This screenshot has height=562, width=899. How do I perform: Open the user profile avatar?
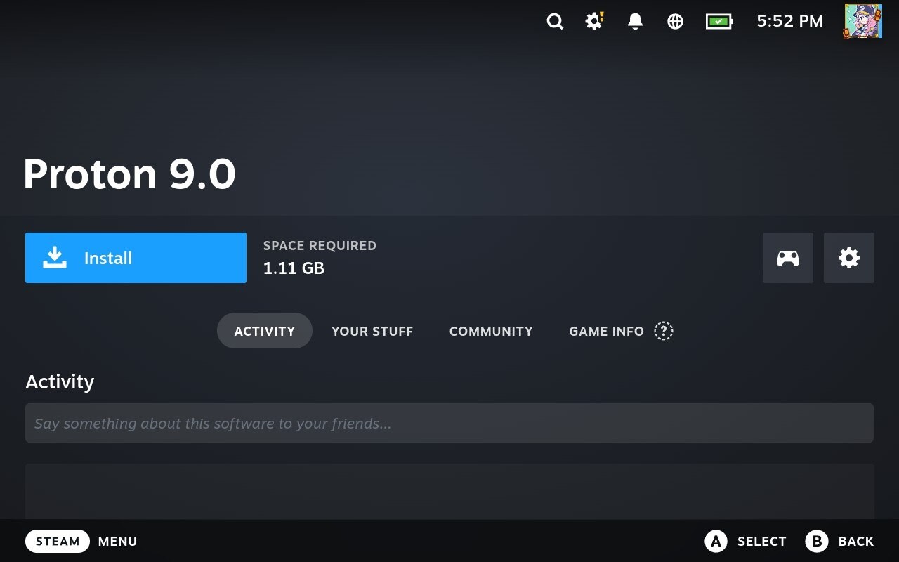pos(862,21)
